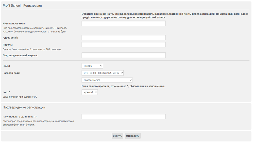The height and width of the screenshot is (143, 253).
Task: Click the пол: * required field label
Action: 6,92
